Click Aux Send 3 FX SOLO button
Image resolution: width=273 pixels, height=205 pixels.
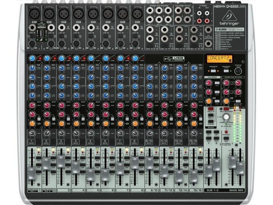tap(217, 101)
